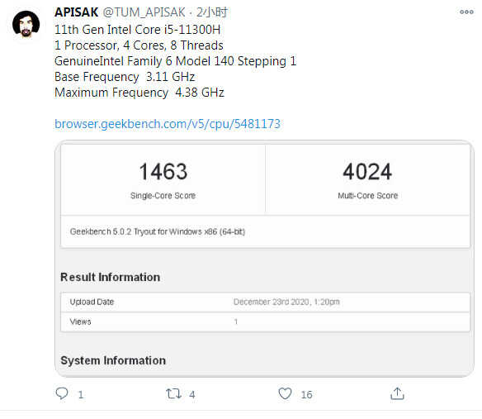This screenshot has height=419, width=482.
Task: Open the @TUM_APISAK handle link
Action: (144, 12)
